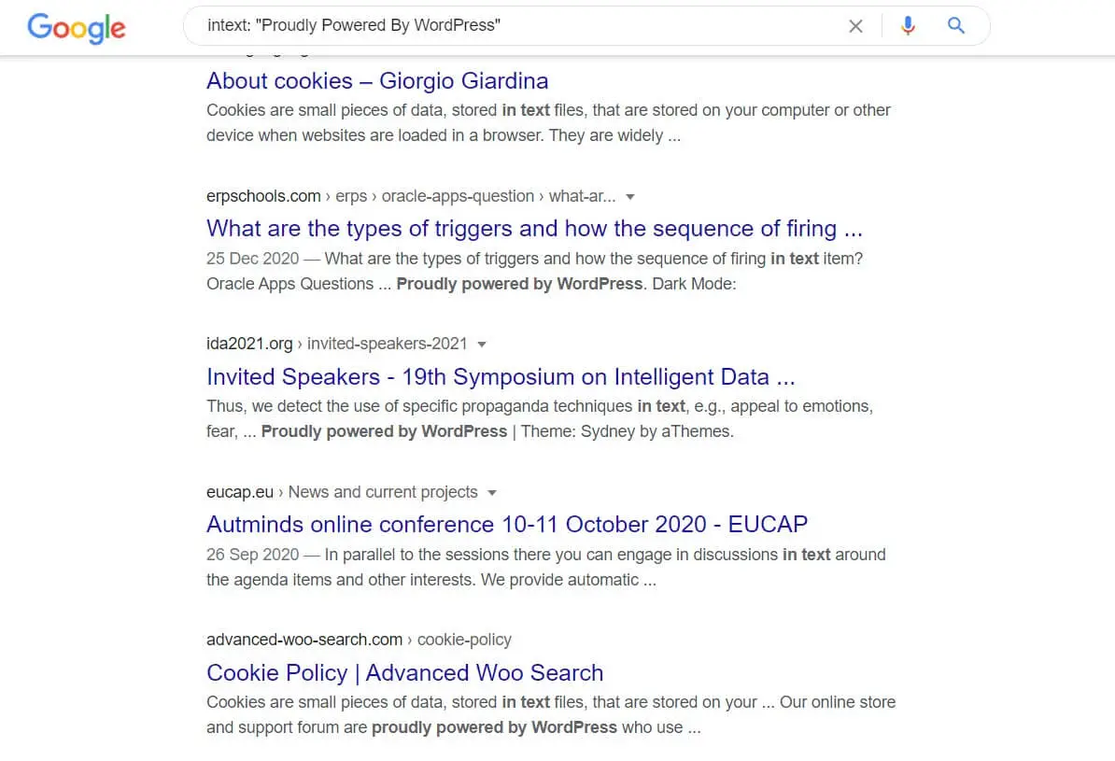Image resolution: width=1115 pixels, height=761 pixels.
Task: Click the erpschools result snippet dated 25 Dec 2020
Action: tap(535, 271)
